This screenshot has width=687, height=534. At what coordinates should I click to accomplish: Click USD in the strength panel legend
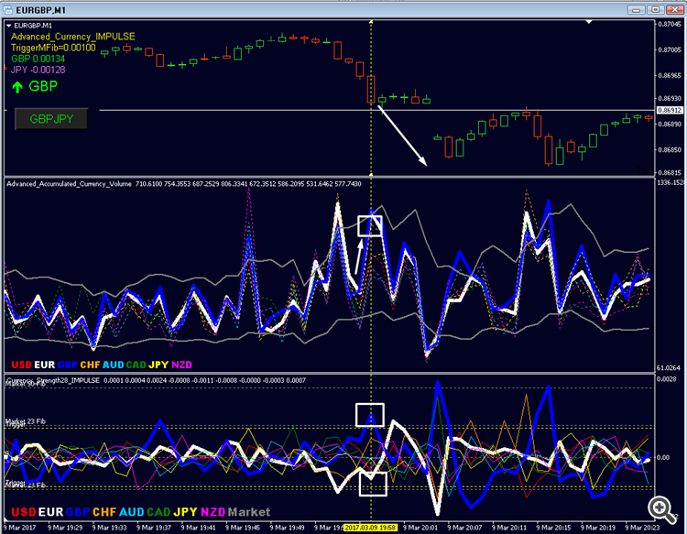point(23,512)
